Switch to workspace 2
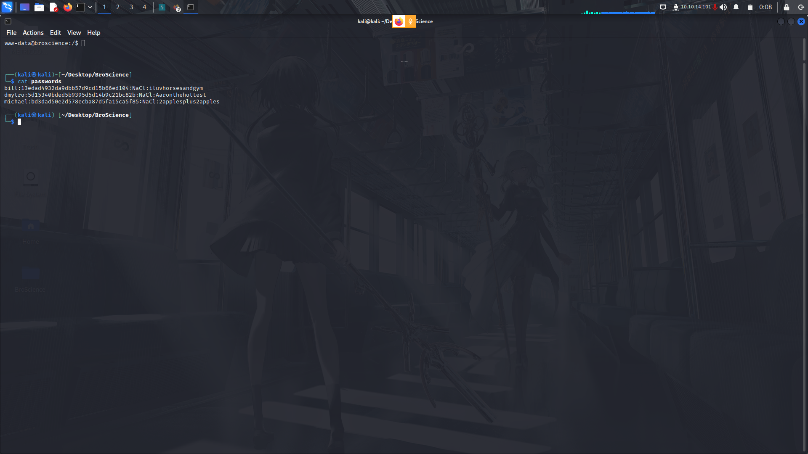The image size is (808, 454). [x=118, y=7]
